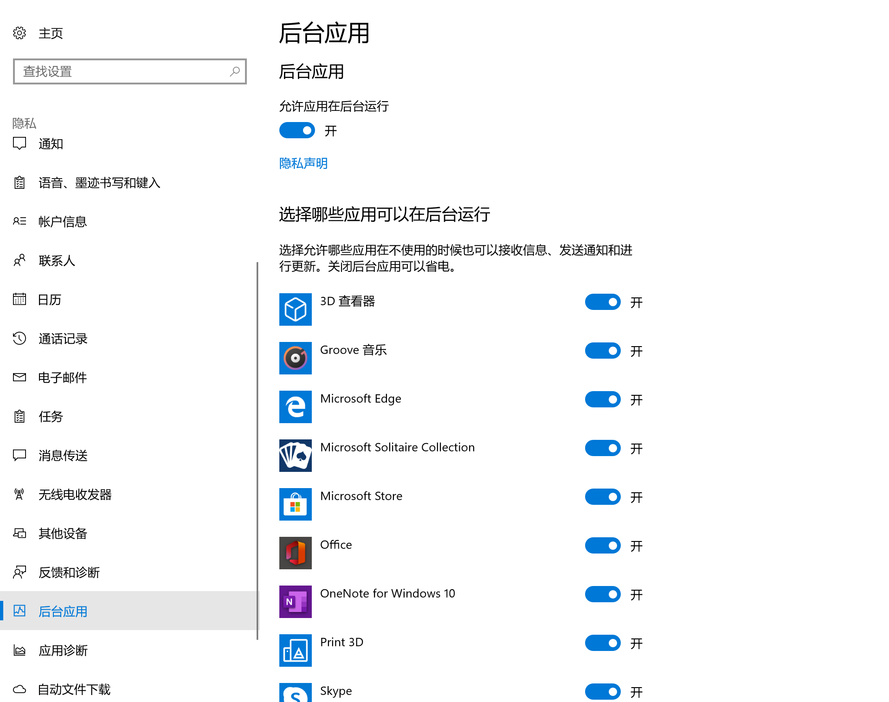Click the 帐户信息 icon in sidebar

point(19,222)
